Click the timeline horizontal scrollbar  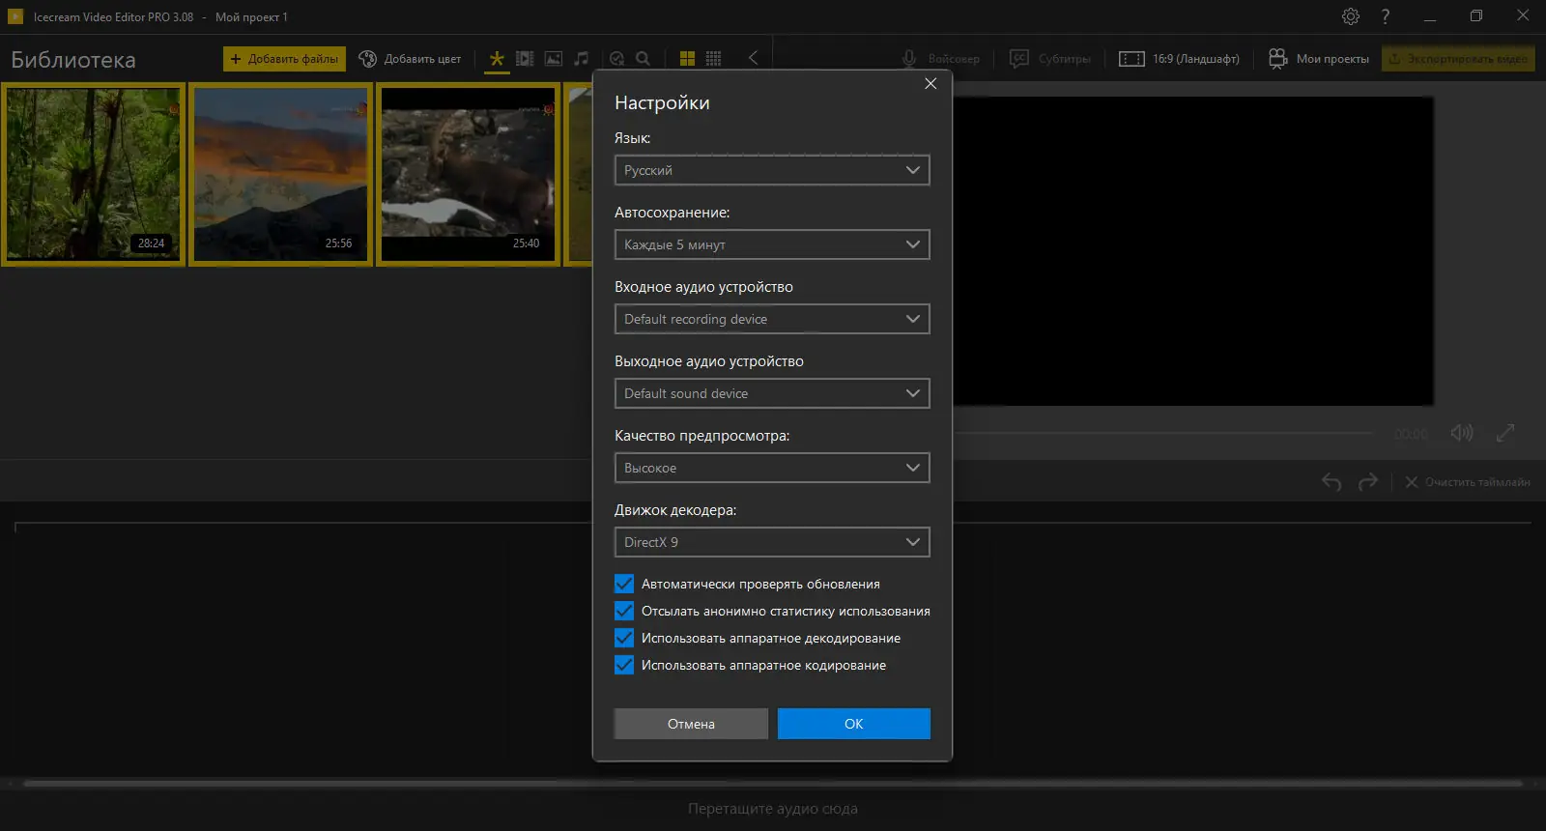[x=773, y=783]
